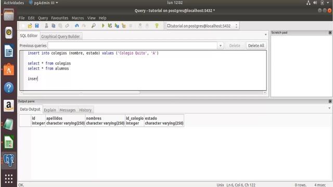Select the Explain tab in Output pane

coord(50,110)
